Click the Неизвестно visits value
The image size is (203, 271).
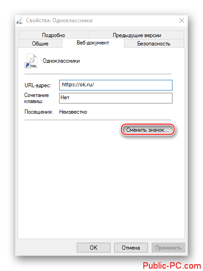point(73,112)
